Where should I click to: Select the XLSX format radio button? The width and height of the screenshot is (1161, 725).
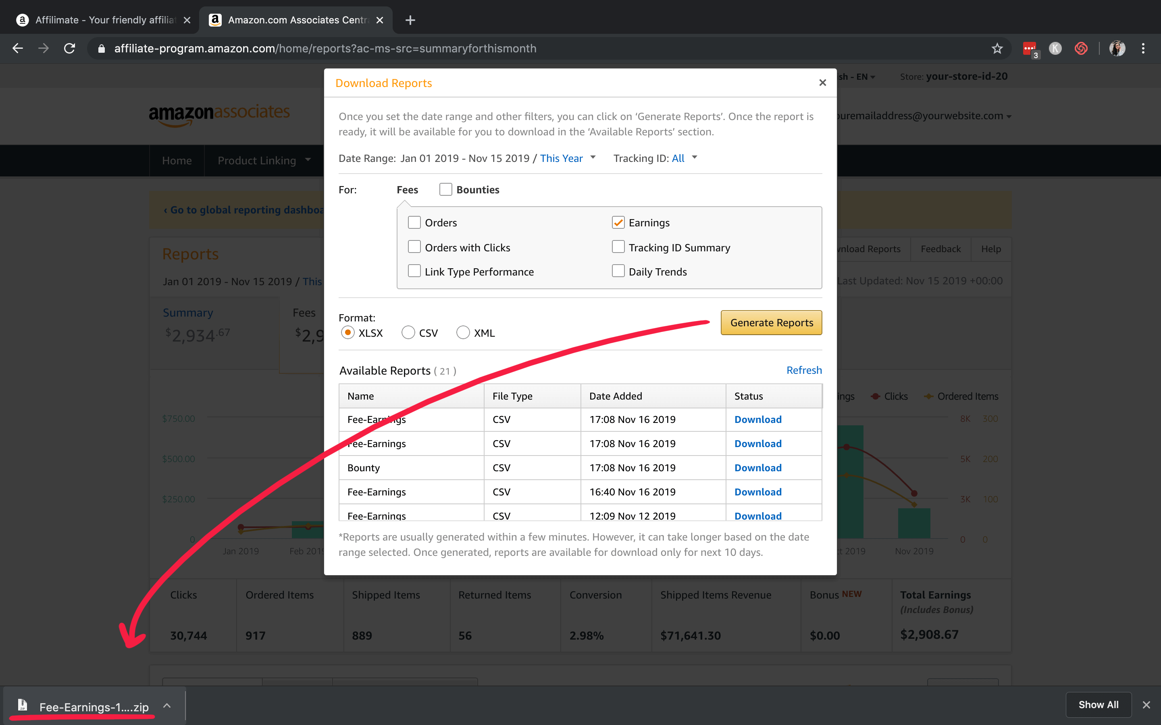click(348, 332)
